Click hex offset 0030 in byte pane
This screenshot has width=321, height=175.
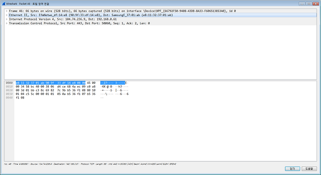tap(9, 94)
